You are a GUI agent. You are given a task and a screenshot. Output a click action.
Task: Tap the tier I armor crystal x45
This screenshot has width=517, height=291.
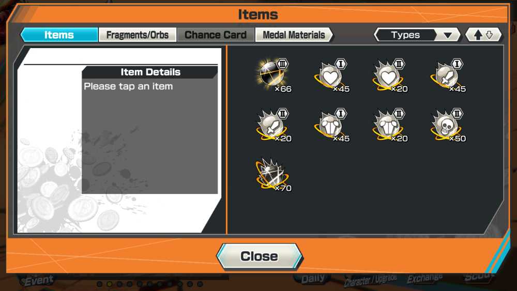tap(331, 125)
